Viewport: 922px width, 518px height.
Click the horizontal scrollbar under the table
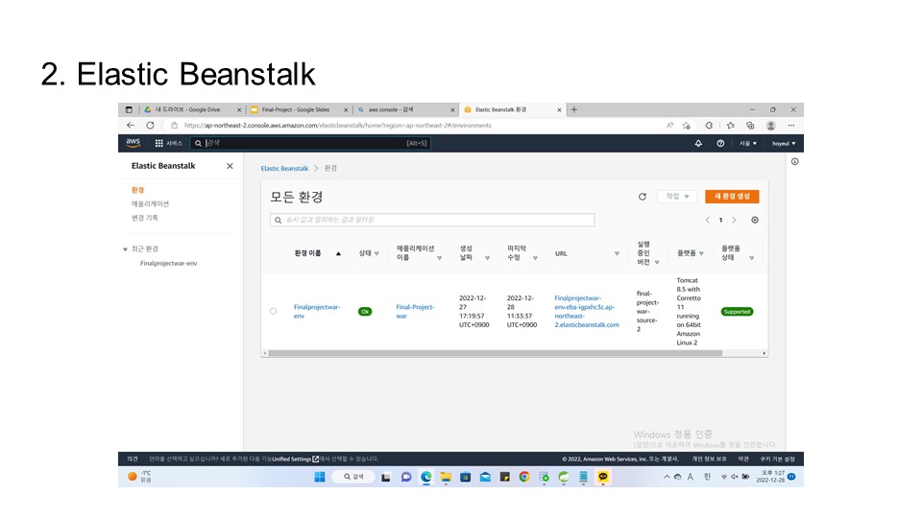pos(496,354)
